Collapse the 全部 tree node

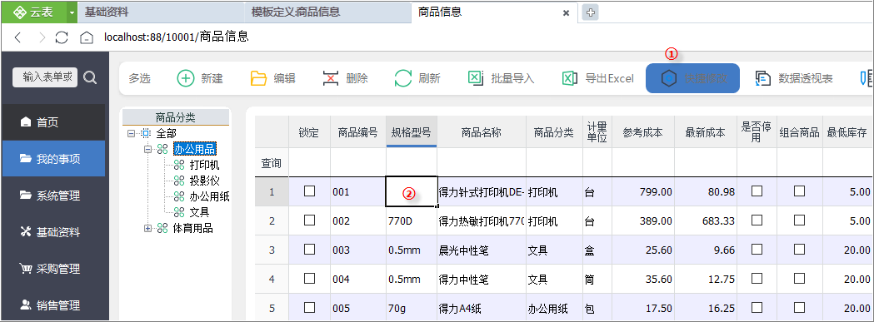tap(131, 133)
